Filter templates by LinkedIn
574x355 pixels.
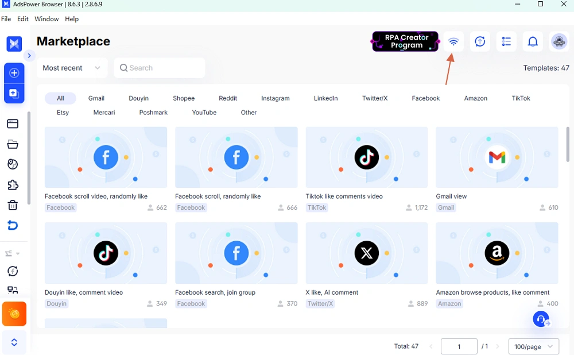(x=326, y=98)
